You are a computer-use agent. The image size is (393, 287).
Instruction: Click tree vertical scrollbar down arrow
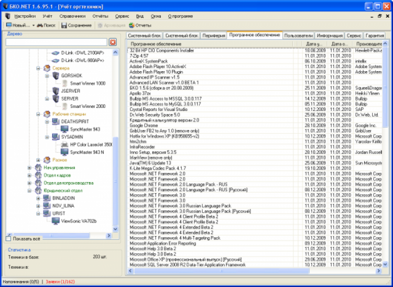[115, 229]
